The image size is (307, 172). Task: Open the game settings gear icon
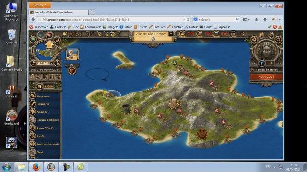click(x=254, y=39)
